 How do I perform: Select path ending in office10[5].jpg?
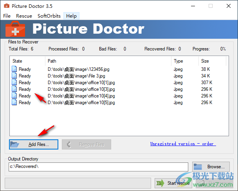(x=81, y=103)
